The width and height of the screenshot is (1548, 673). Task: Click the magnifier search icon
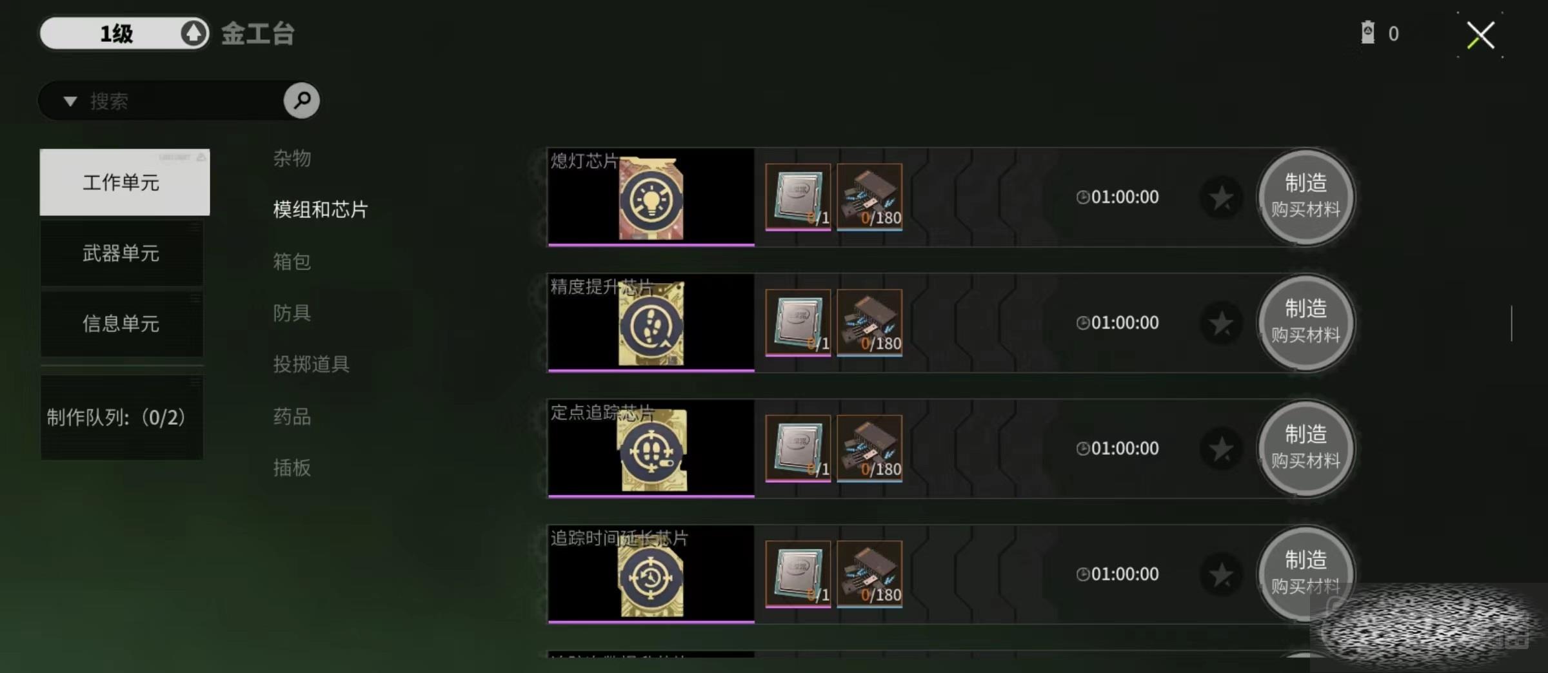tap(301, 100)
